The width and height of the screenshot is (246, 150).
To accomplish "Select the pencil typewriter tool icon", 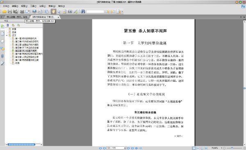I will pyautogui.click(x=75, y=12).
